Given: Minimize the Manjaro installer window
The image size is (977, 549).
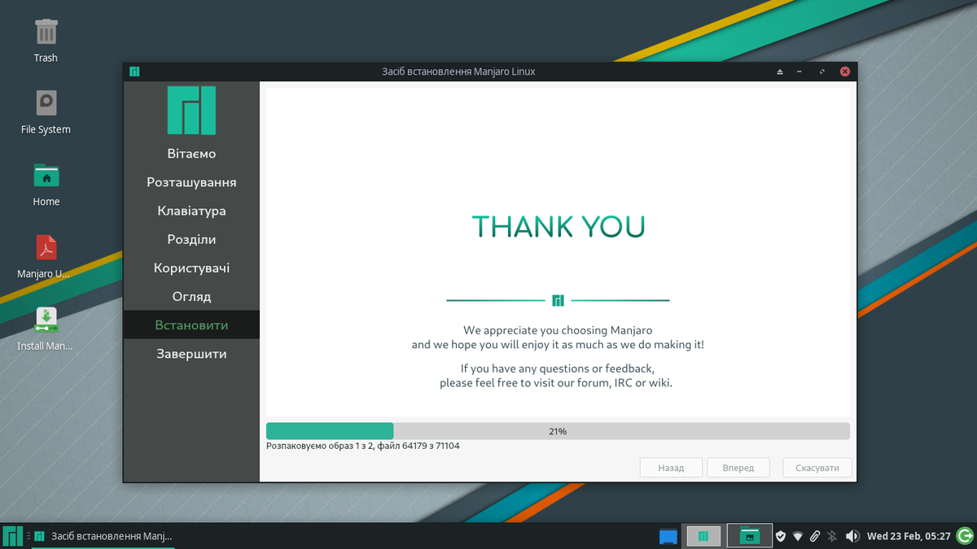Looking at the screenshot, I should coord(800,72).
